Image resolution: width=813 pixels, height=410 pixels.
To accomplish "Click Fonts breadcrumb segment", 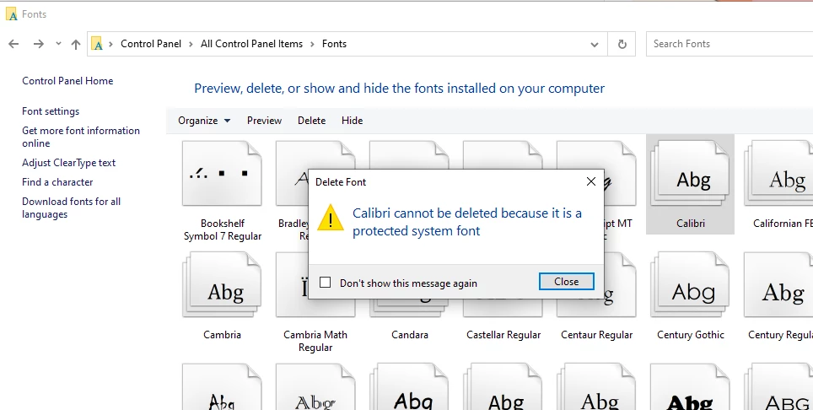I will click(334, 44).
